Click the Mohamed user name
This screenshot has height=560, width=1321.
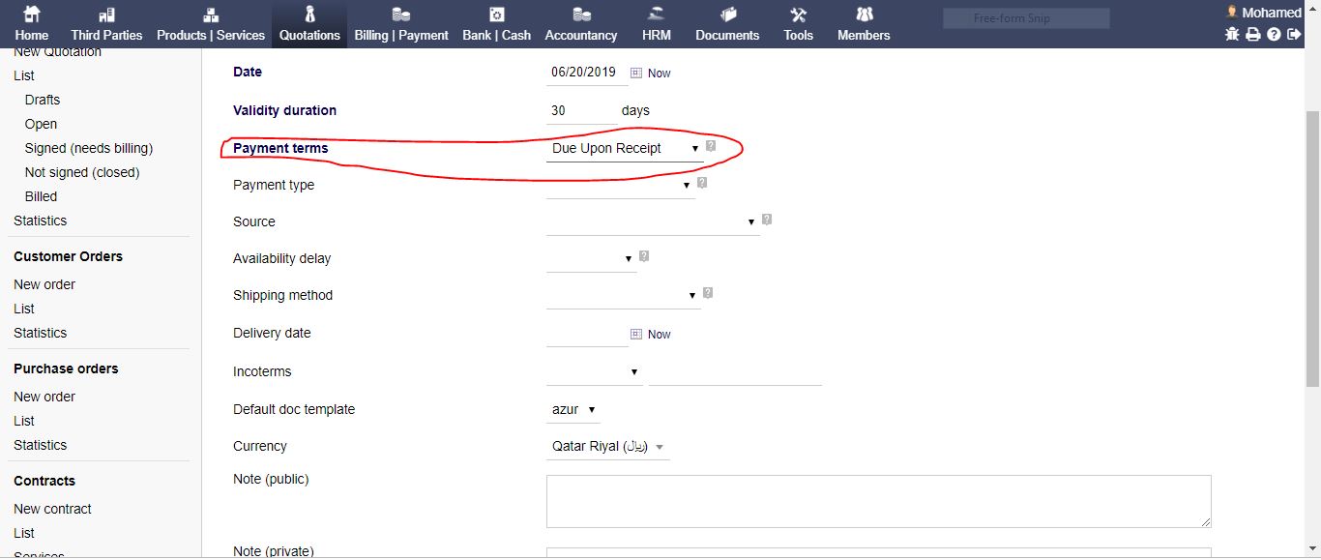tap(1272, 13)
